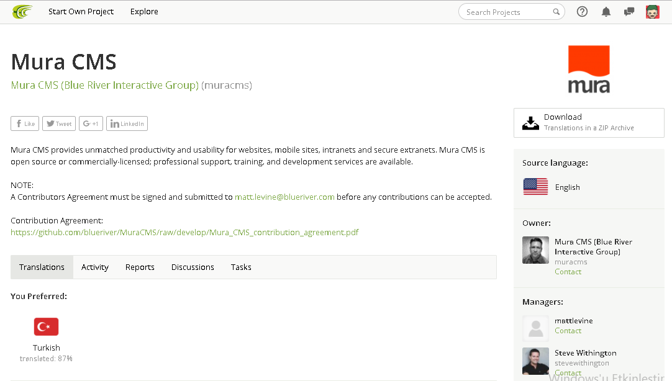Viewport: 672px width, 381px height.
Task: Open the messages chat bubbles icon
Action: point(629,12)
